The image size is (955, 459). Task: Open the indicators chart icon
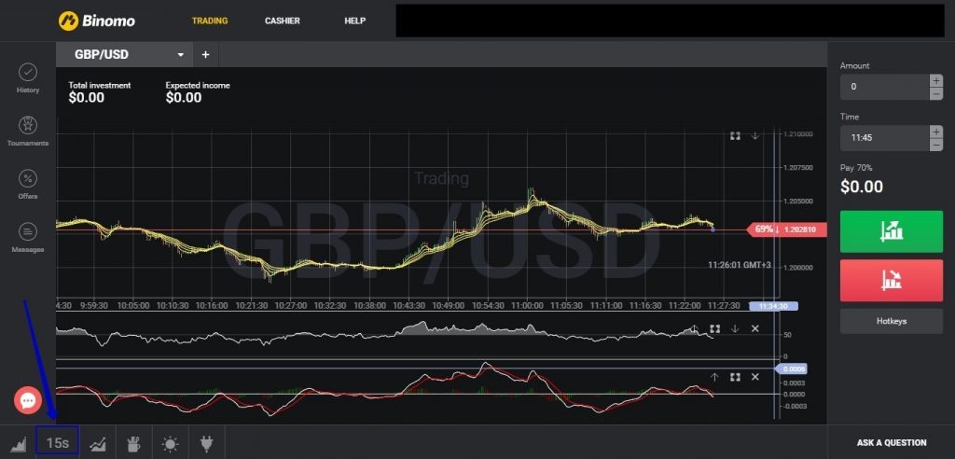click(97, 444)
